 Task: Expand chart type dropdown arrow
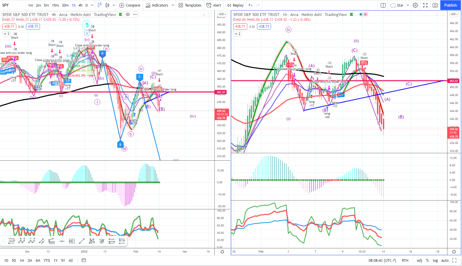point(114,5)
